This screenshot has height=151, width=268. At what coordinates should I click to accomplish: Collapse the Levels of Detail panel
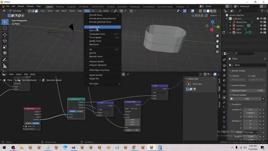(x=230, y=86)
